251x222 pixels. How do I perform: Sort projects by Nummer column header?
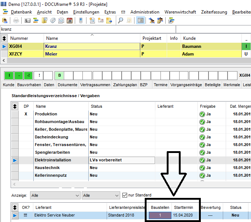pyautogui.click(x=26, y=38)
